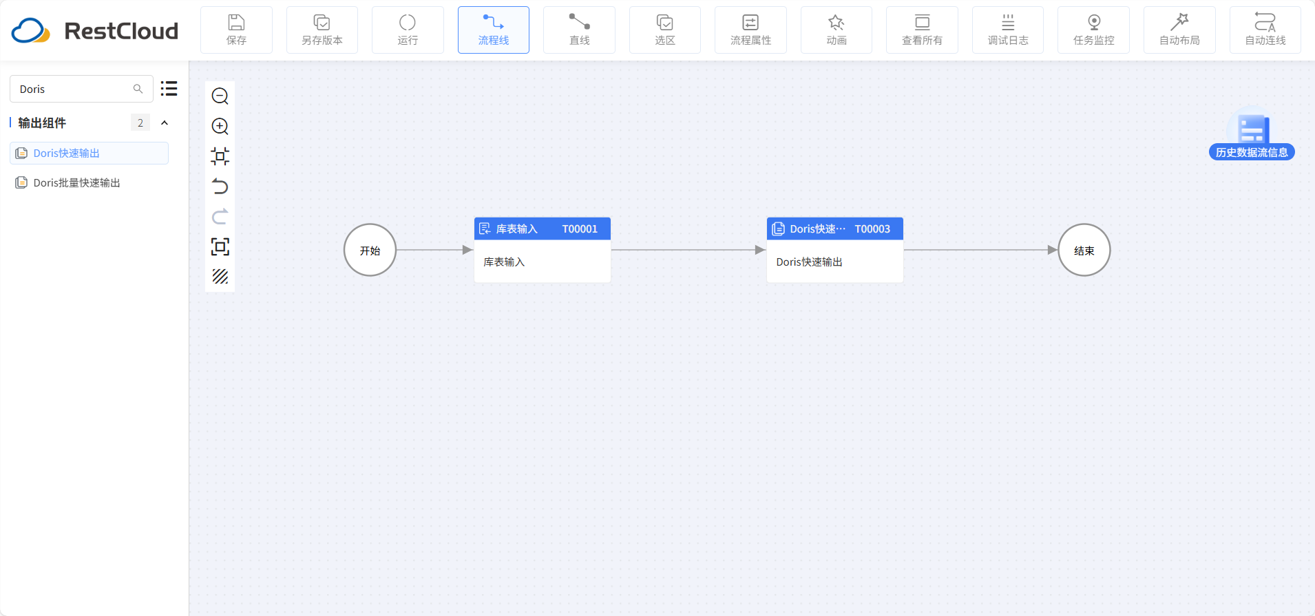Zoom in the canvas

point(220,126)
